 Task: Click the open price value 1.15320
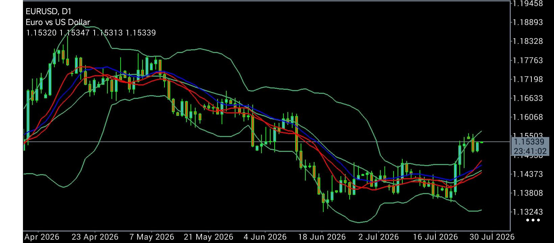(41, 33)
